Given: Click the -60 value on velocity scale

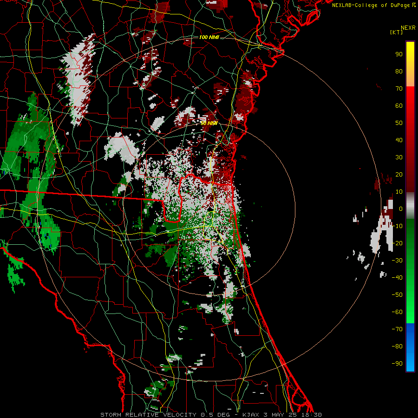Looking at the screenshot, I should coord(397,312).
